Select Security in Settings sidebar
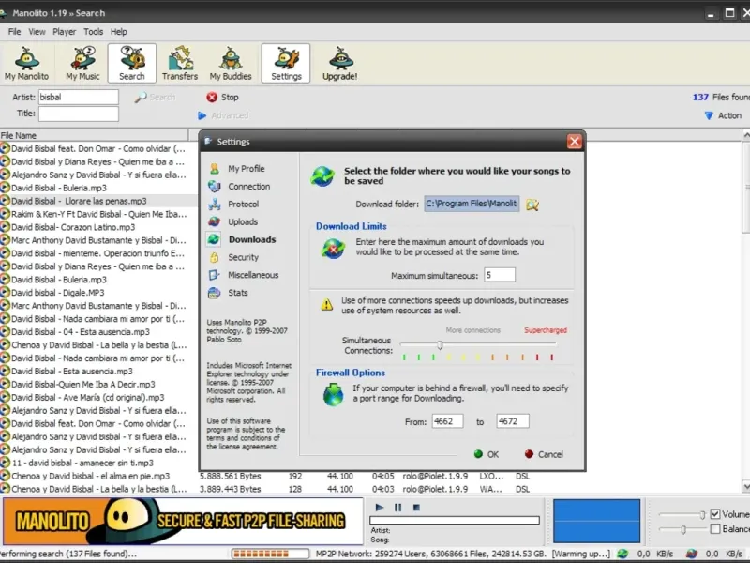The image size is (750, 563). click(x=243, y=257)
